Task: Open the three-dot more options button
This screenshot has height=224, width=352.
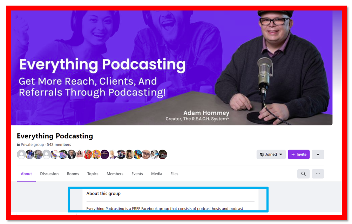Action: 318,174
